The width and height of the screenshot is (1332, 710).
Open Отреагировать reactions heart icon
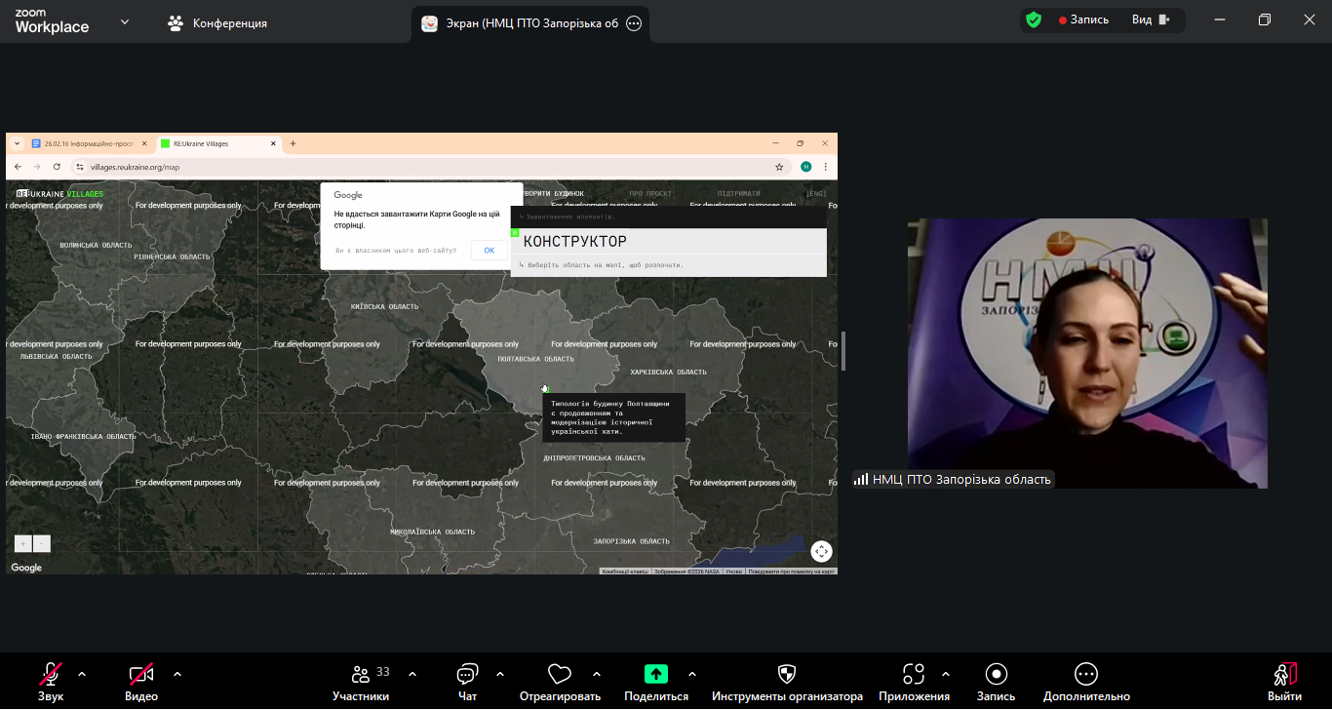pyautogui.click(x=560, y=682)
